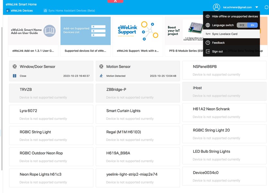
Task: Open the Feedback menu item
Action: [x=231, y=43]
